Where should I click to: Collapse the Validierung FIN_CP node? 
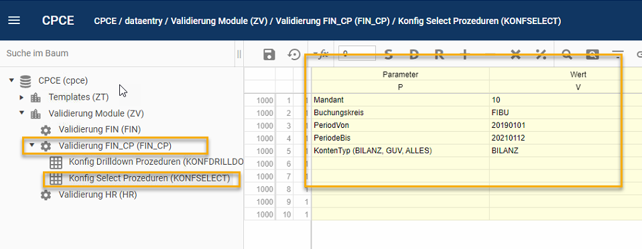point(31,145)
